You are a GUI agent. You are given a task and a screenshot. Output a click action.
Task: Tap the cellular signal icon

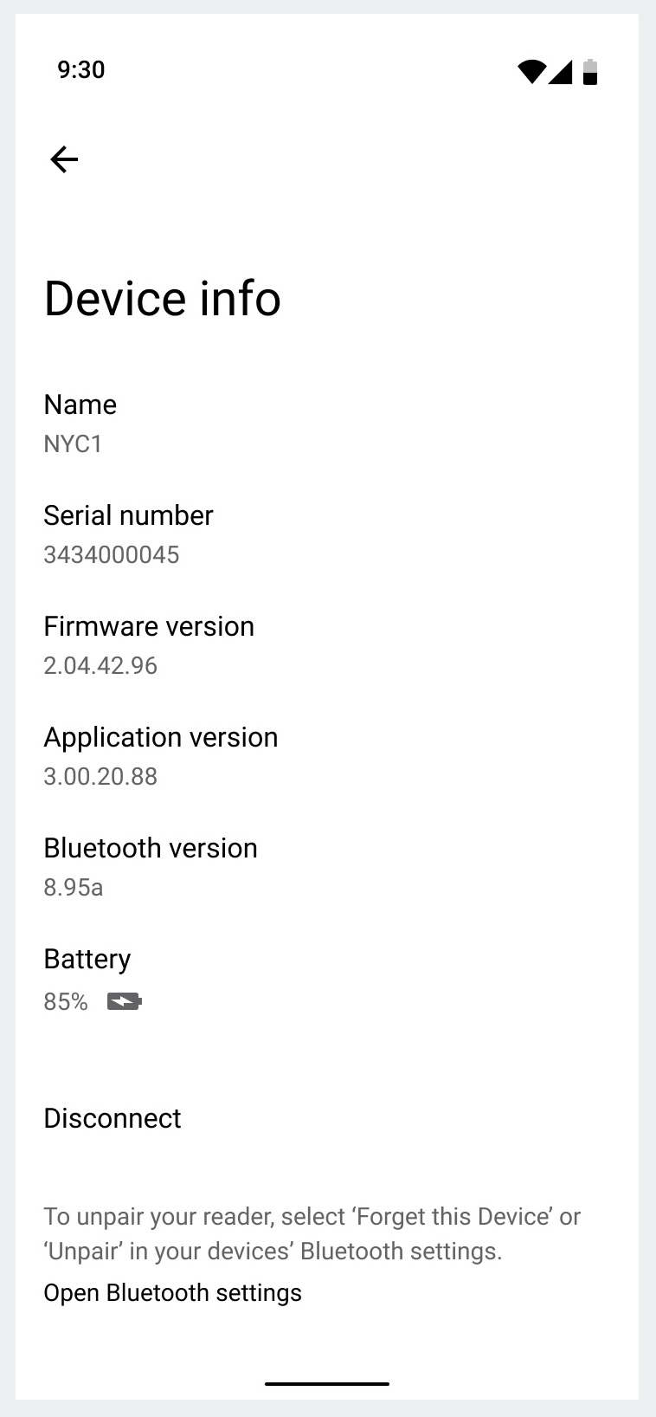[561, 72]
